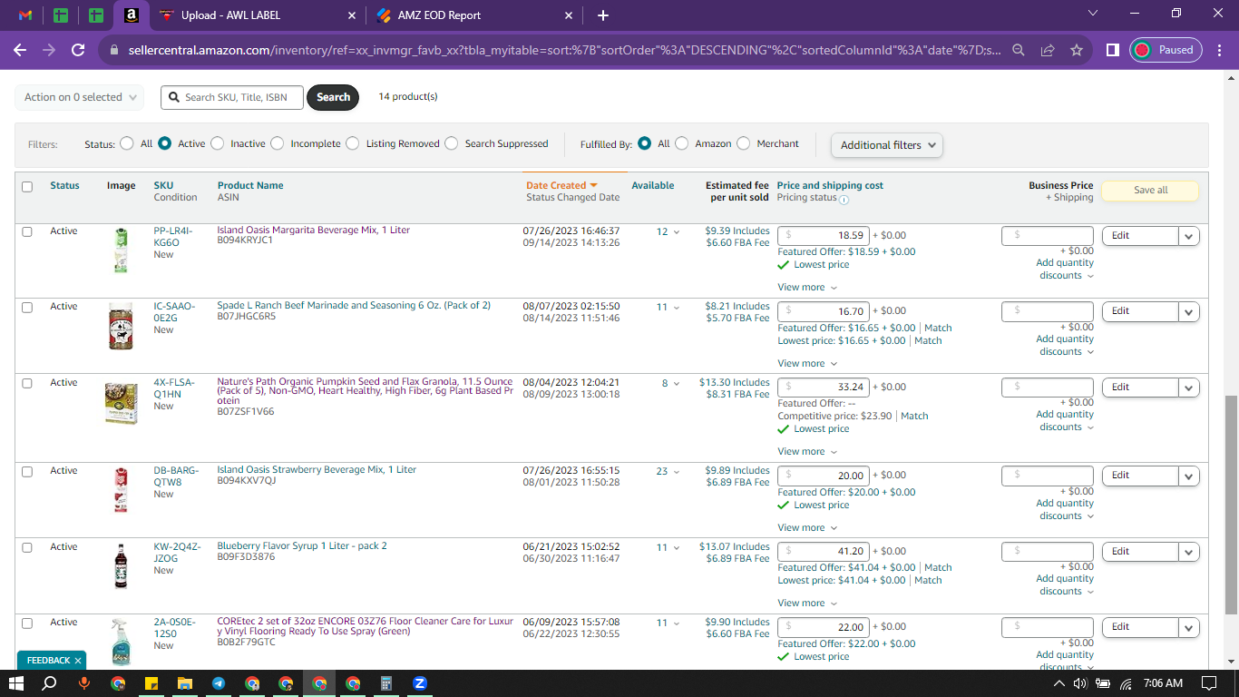This screenshot has width=1239, height=697.
Task: Bookmark this page with the star
Action: 1077,50
